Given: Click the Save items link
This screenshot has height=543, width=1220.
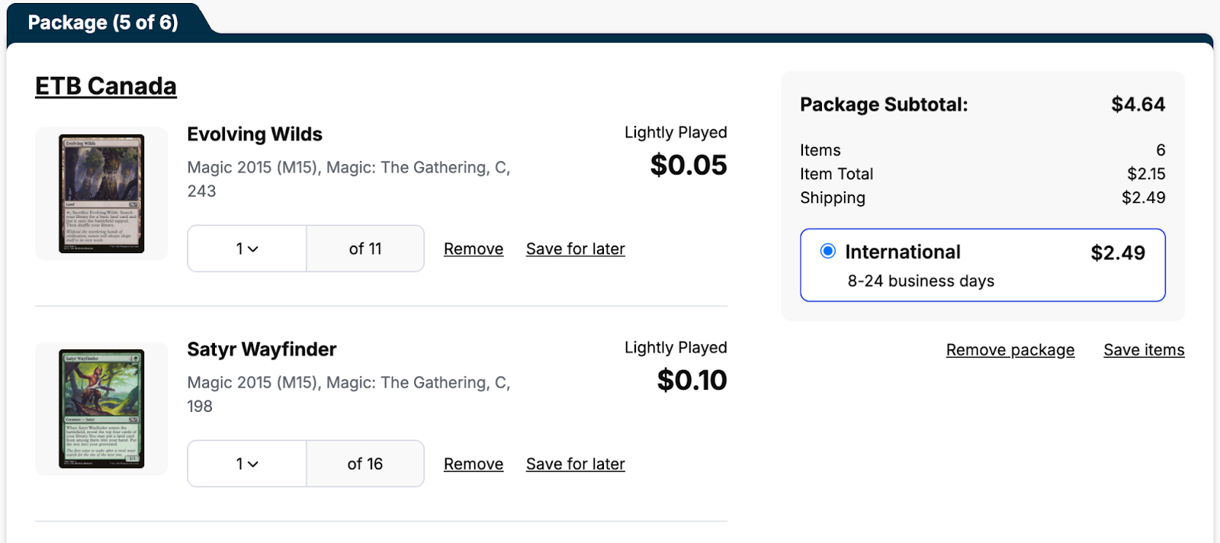Looking at the screenshot, I should 1144,350.
